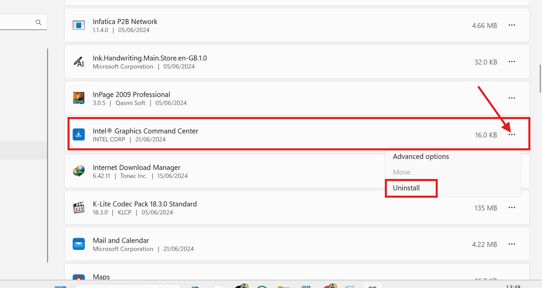The height and width of the screenshot is (288, 542).
Task: Click the 16.0 KB size of Intel Graphics
Action: coord(486,135)
